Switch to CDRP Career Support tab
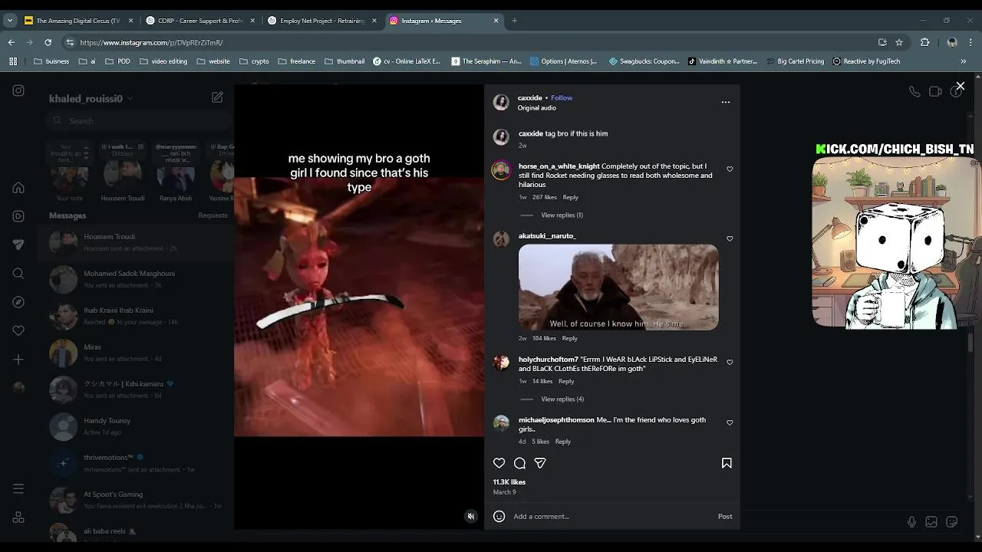Screen dimensions: 982x552 (x=201, y=21)
